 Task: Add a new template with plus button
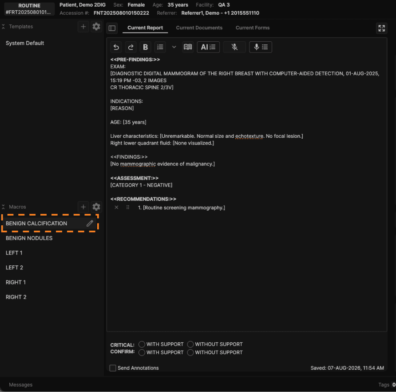coord(83,27)
